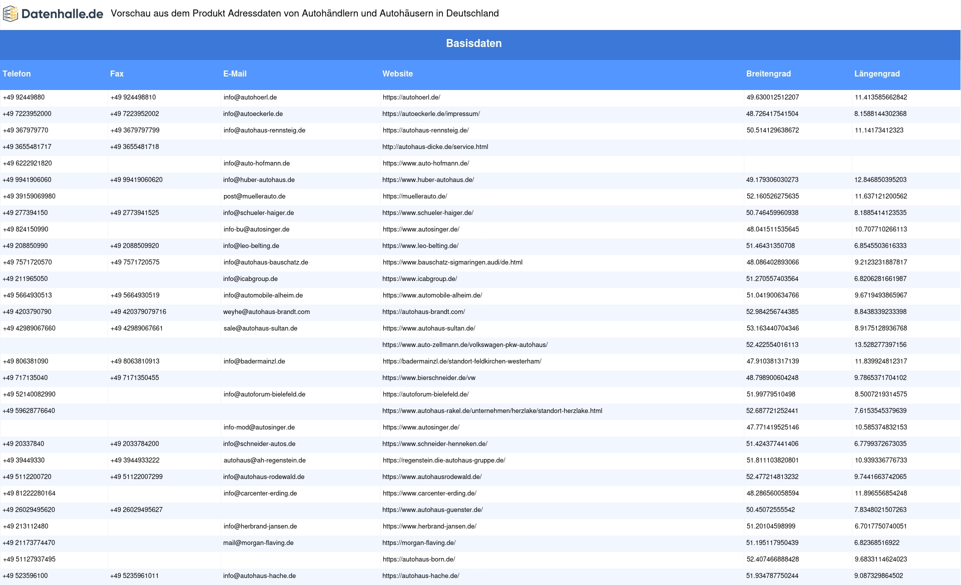Open website https://autohaus-hache.de/

tap(421, 576)
